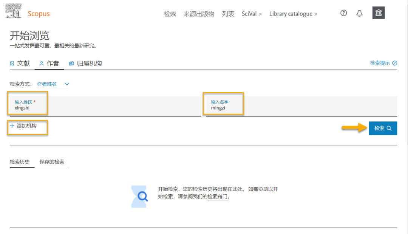Click the Scopus logo
Viewport: 408px width, 234px height.
coord(38,13)
